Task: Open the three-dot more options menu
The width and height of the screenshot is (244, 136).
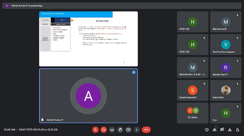Action: [137, 130]
